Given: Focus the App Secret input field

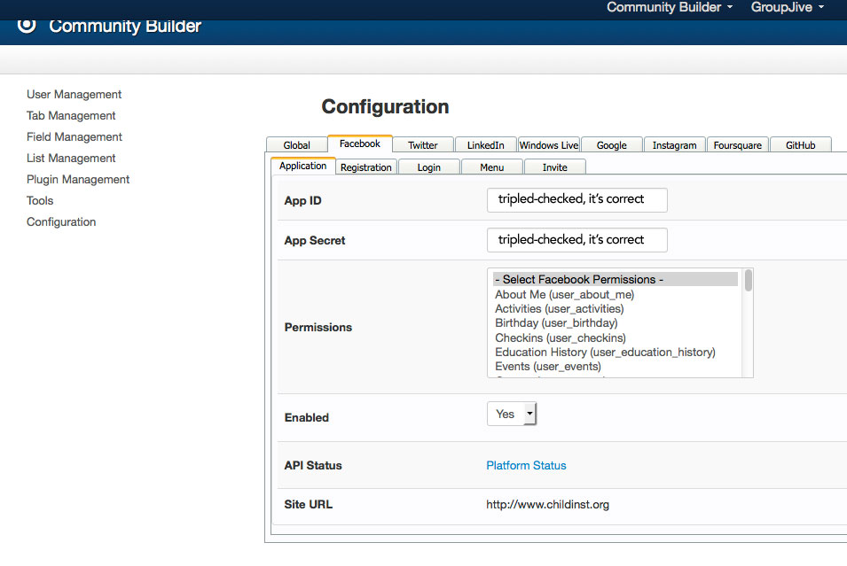Looking at the screenshot, I should point(576,240).
